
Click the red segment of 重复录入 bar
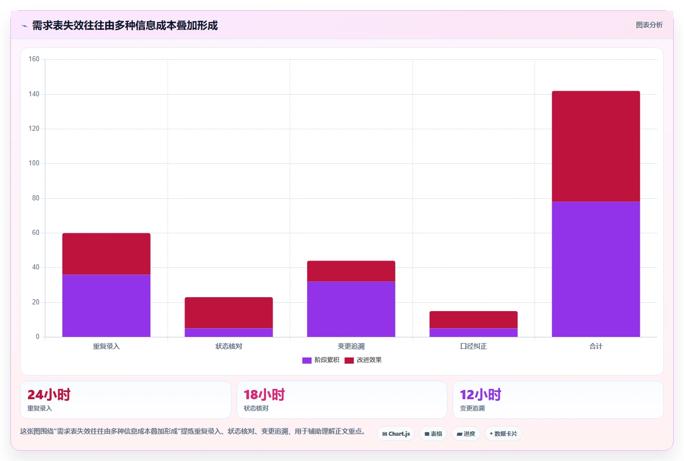click(x=106, y=254)
